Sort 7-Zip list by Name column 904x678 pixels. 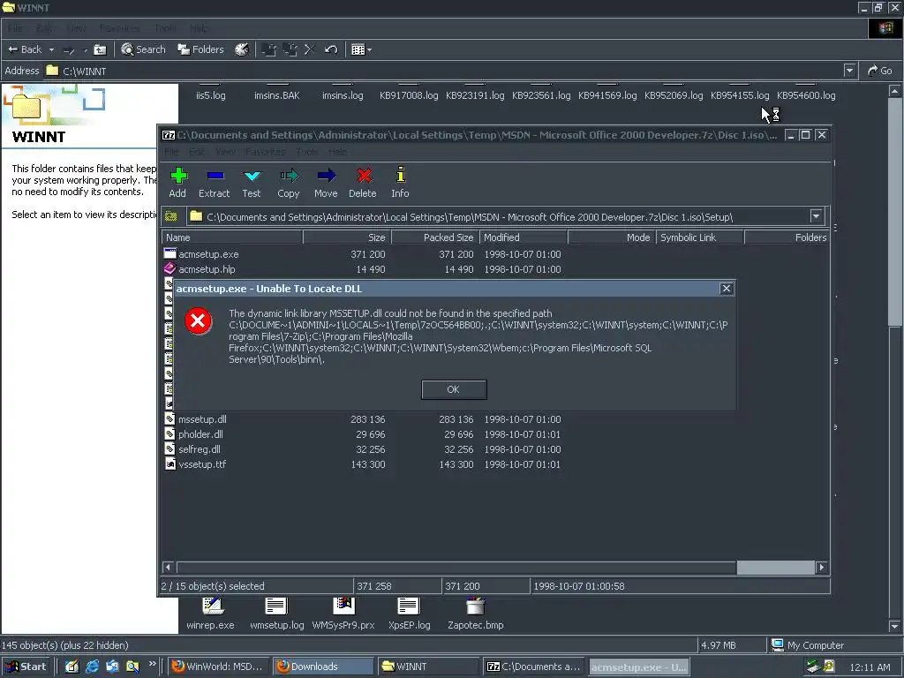232,237
